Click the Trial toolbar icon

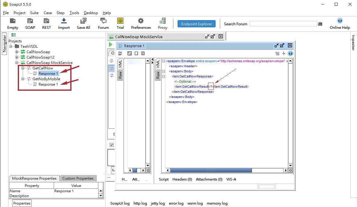pos(120,21)
